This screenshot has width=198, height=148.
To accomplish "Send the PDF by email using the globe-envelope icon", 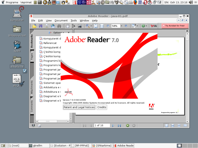I will [x=53, y=26].
